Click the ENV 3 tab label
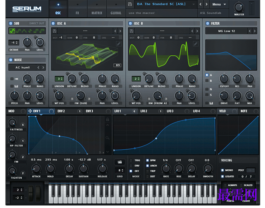The image size is (265, 208). 89,111
